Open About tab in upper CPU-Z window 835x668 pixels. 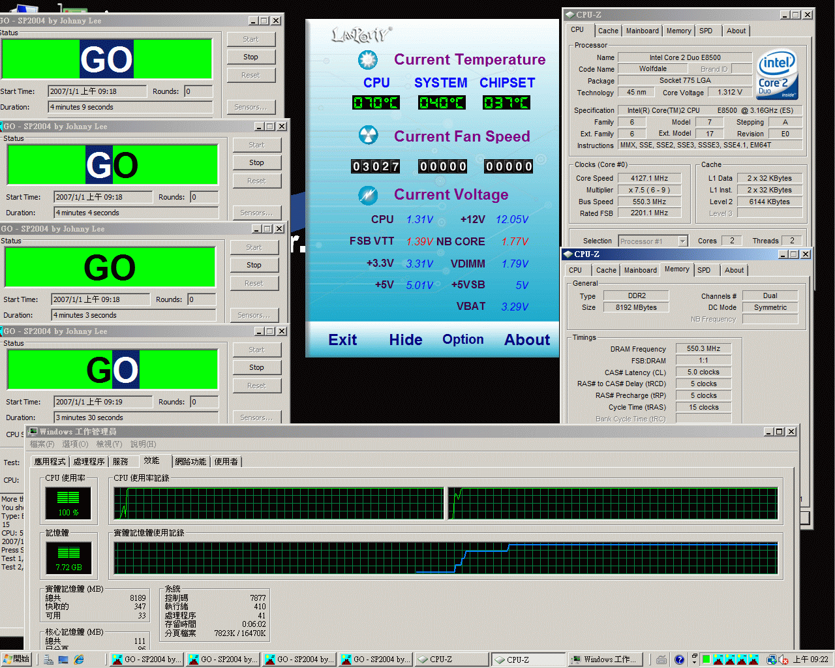[736, 31]
